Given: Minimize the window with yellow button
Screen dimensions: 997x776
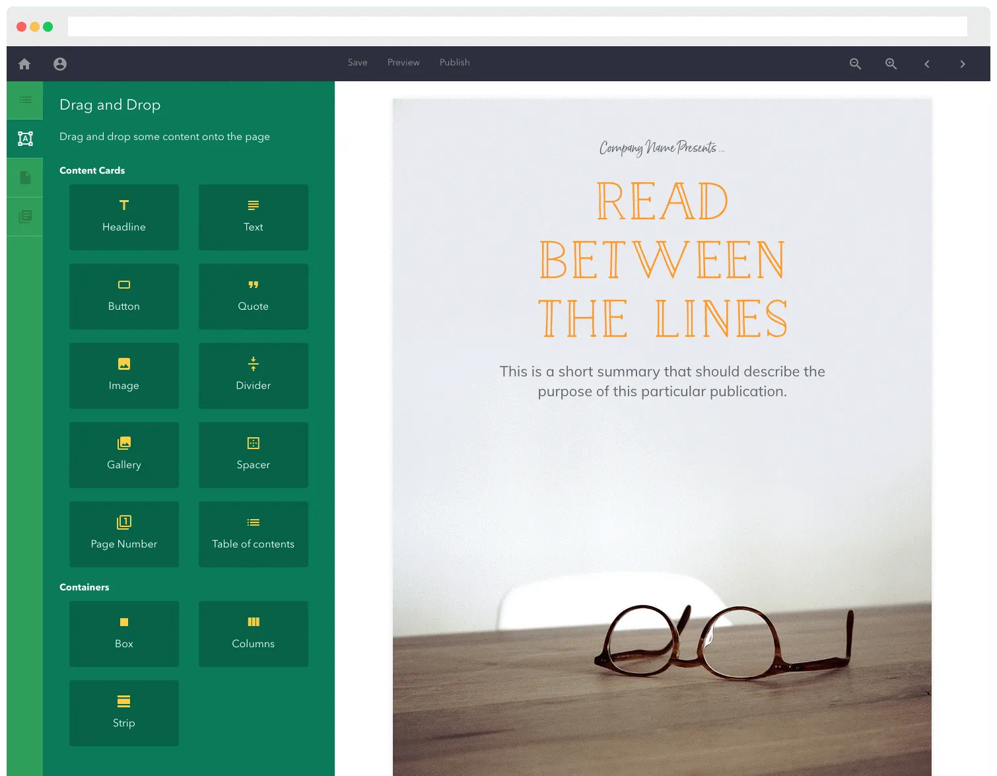Looking at the screenshot, I should click(34, 26).
